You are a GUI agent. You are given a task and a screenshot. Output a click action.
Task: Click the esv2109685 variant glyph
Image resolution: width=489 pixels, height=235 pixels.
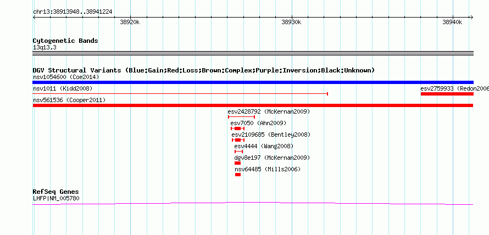[238, 140]
